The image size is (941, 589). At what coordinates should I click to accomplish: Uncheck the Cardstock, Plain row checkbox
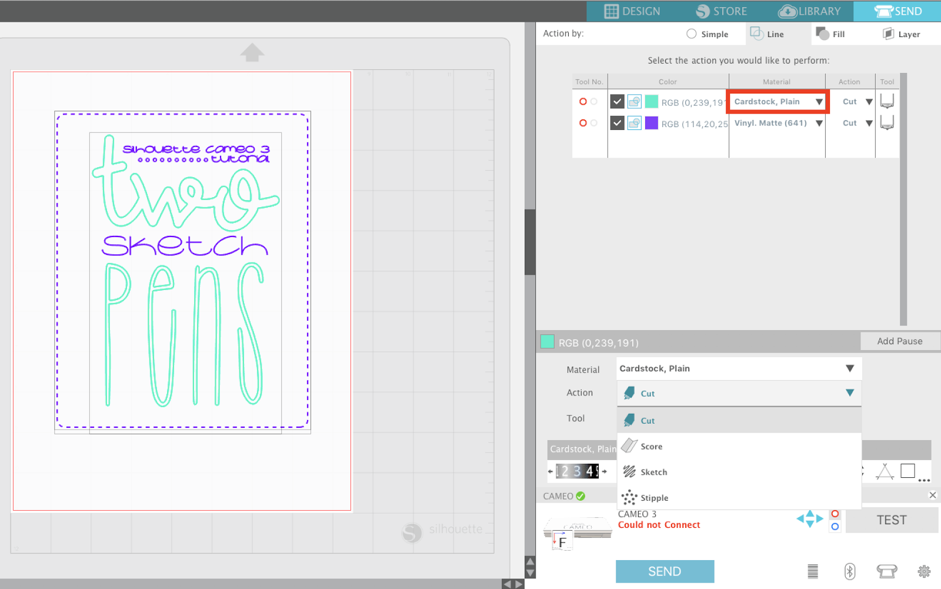click(x=618, y=101)
